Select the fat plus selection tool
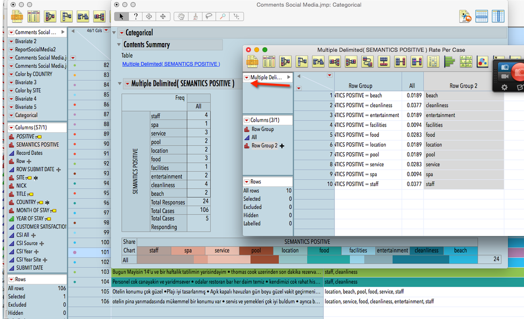This screenshot has height=319, width=524. tap(149, 16)
